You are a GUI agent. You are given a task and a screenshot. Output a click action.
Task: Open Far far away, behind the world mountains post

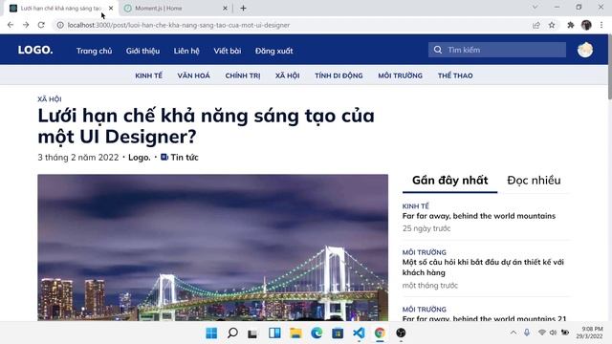click(479, 216)
